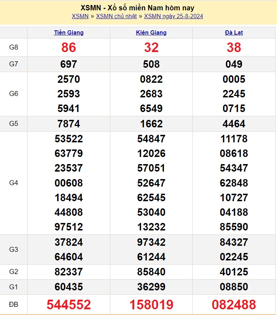Click the G4 row label

tap(14, 183)
